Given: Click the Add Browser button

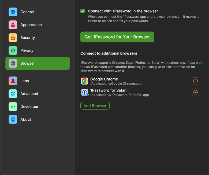Looking at the screenshot, I should click(x=95, y=106).
